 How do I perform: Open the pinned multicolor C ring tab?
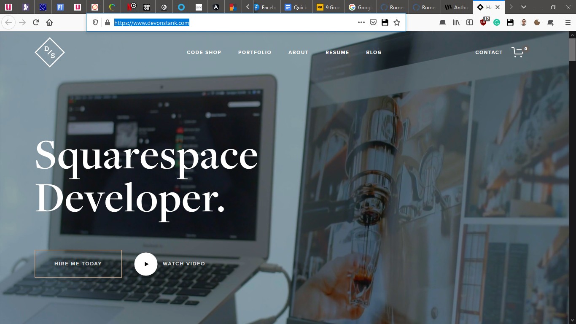pyautogui.click(x=112, y=7)
